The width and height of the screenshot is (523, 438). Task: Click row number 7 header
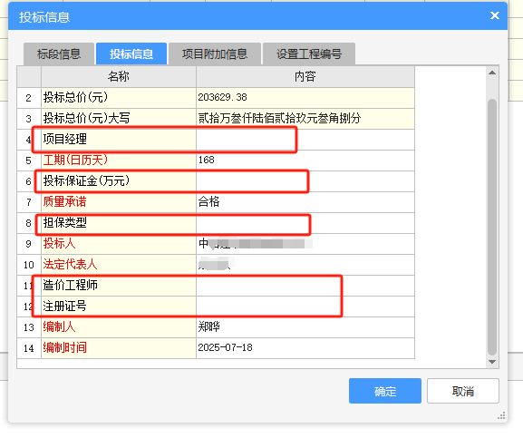coord(29,202)
